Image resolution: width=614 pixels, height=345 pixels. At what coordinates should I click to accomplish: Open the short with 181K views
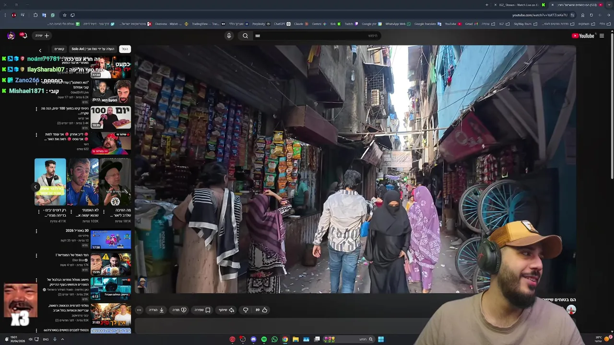point(115,182)
